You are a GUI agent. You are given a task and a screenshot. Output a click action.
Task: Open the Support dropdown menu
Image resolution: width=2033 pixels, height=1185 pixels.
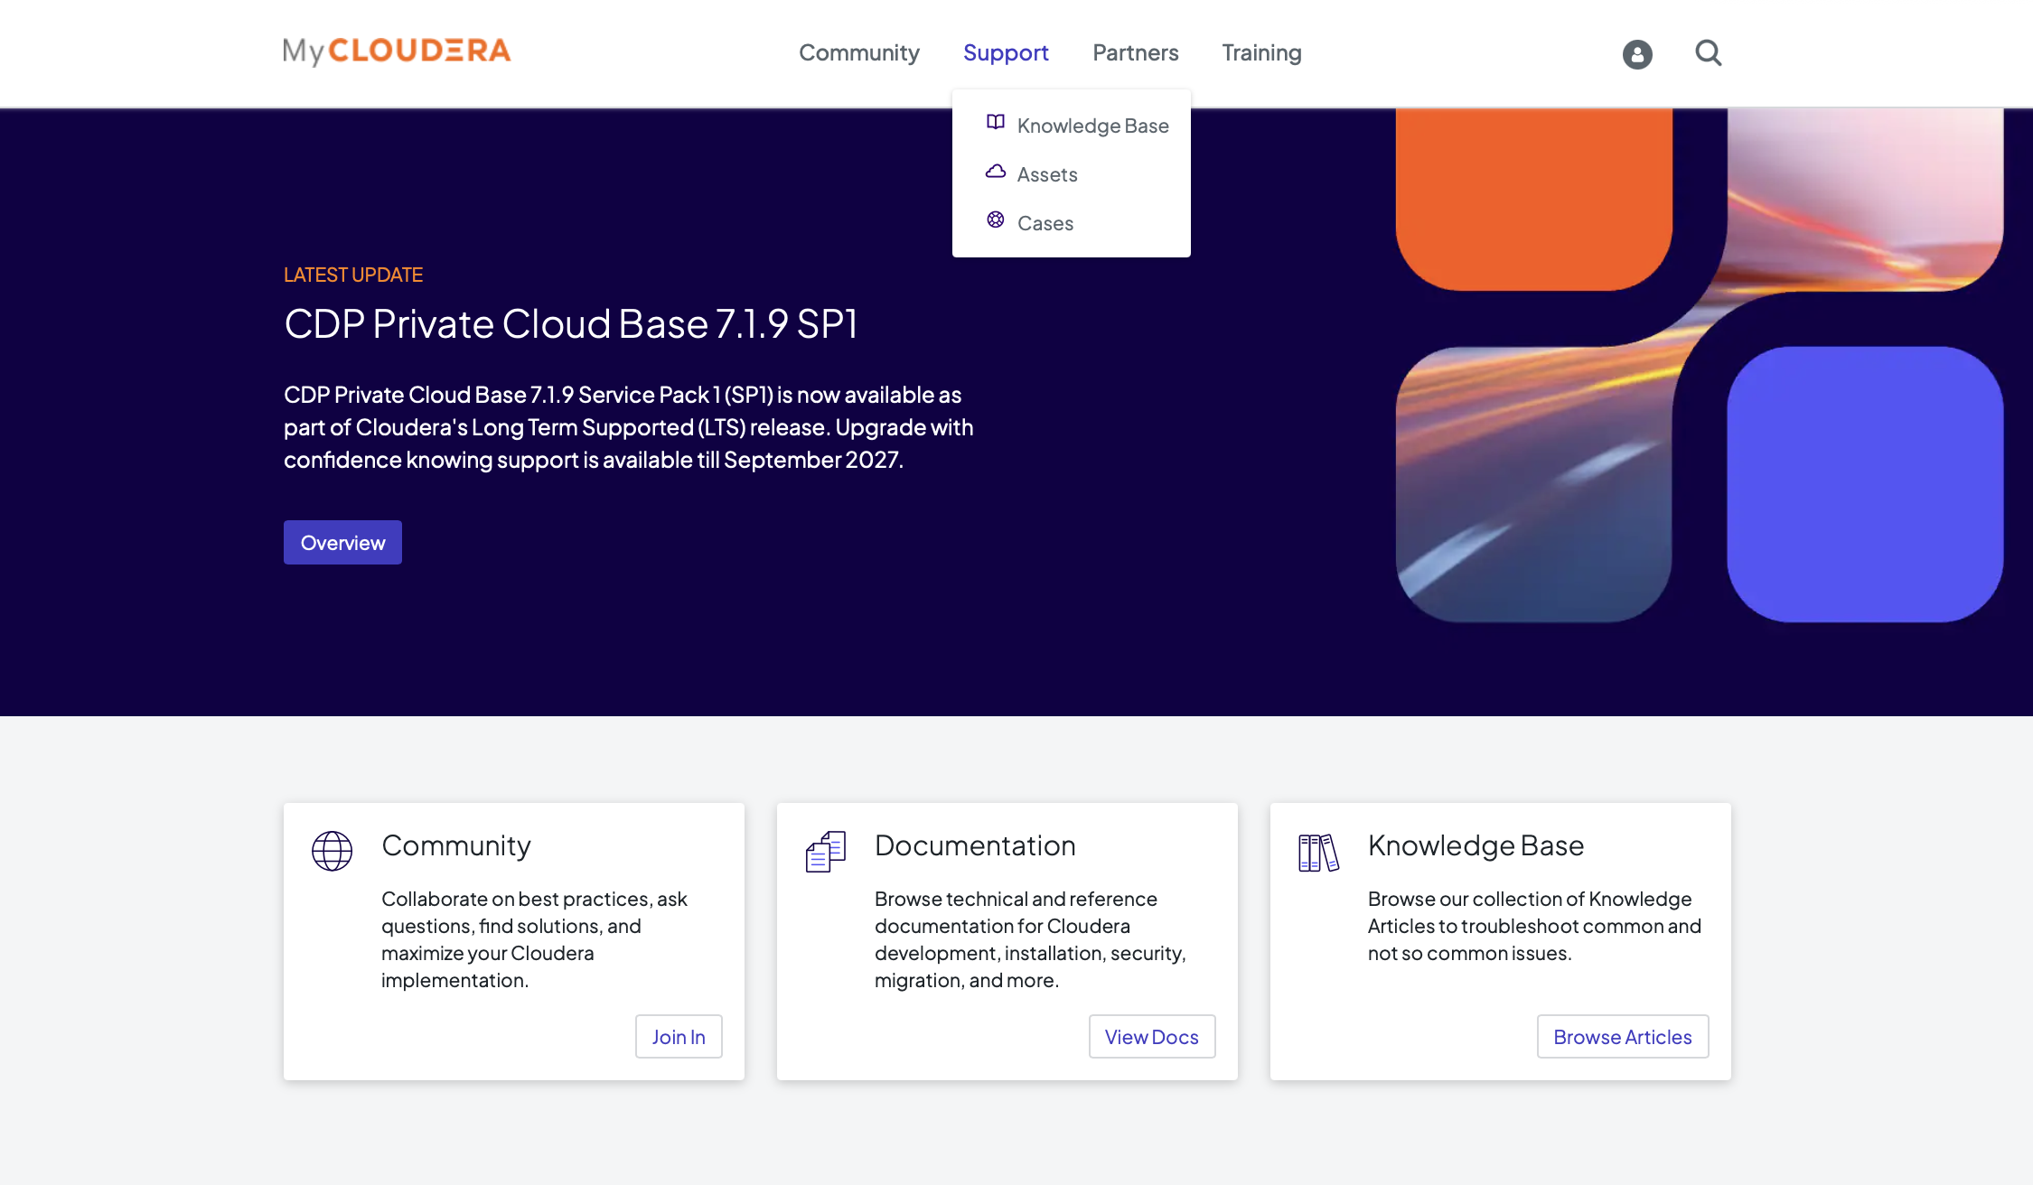[x=1006, y=52]
